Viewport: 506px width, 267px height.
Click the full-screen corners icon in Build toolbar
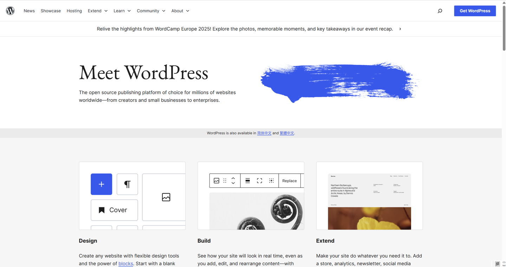tap(259, 181)
